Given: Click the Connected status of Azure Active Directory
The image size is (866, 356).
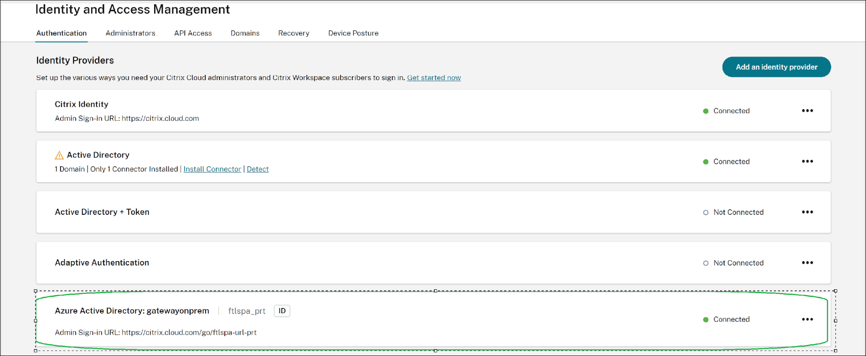Looking at the screenshot, I should 731,320.
